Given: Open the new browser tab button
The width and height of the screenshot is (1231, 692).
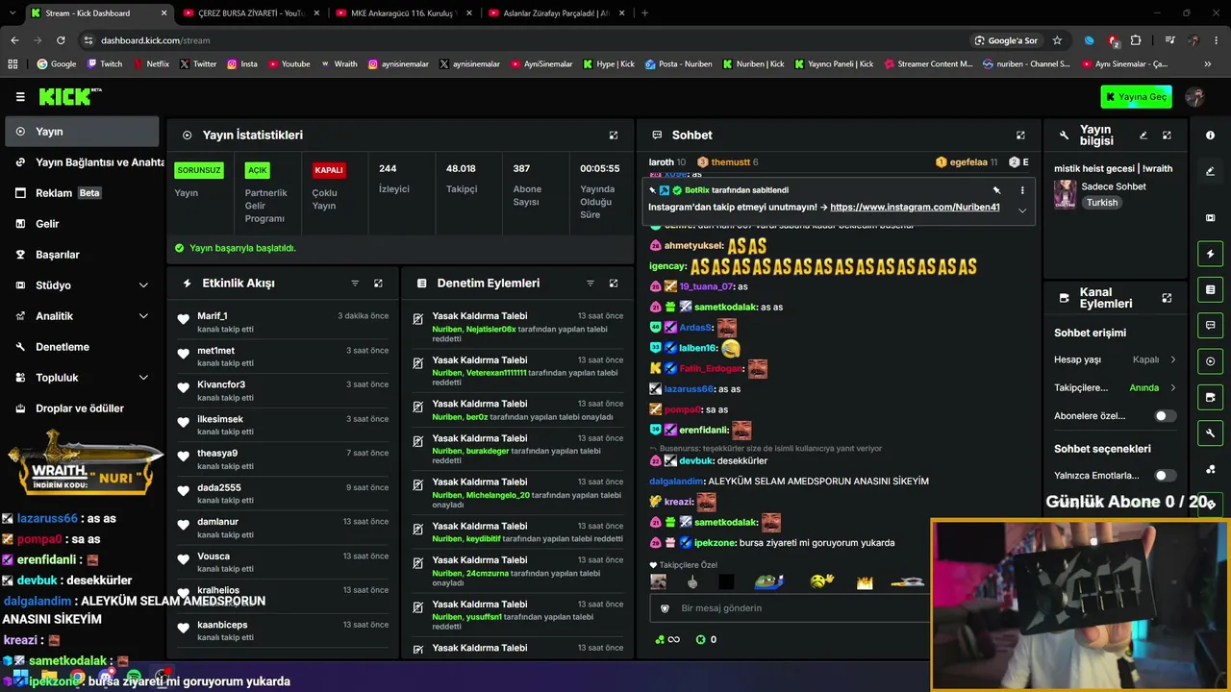Looking at the screenshot, I should [x=644, y=13].
